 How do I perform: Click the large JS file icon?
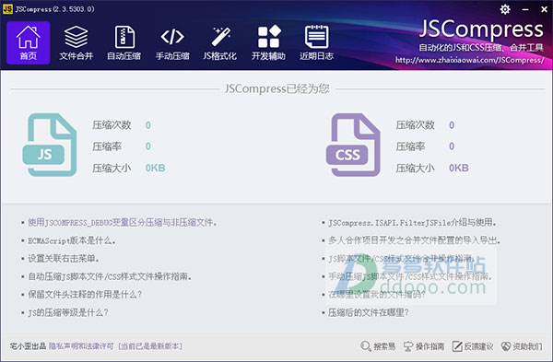click(50, 145)
